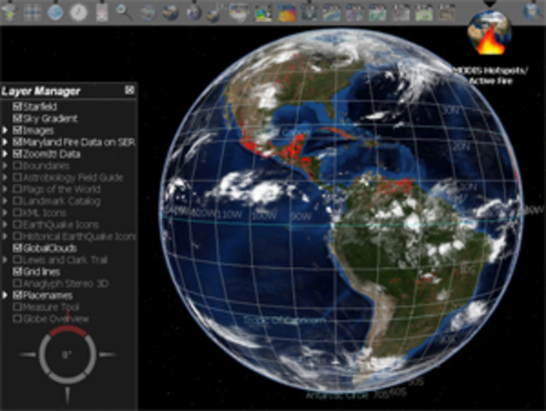Click the MODIS Hotspots Active Fire caption
The width and height of the screenshot is (546, 411).
coord(490,76)
